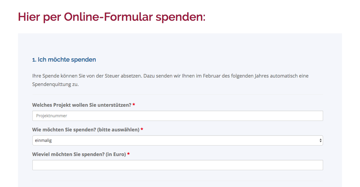The height and width of the screenshot is (187, 360).
Task: Click the 'Welches Projekt wollen Sie unterstützen?' label
Action: (82, 105)
